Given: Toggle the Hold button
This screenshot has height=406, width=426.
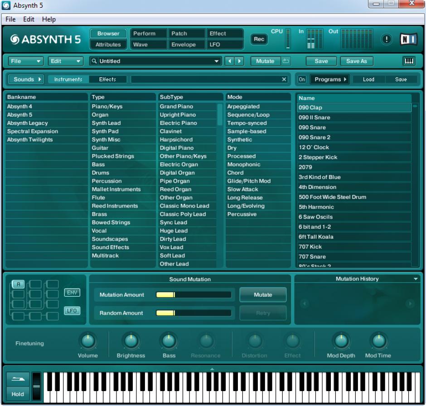Looking at the screenshot, I should 18,394.
